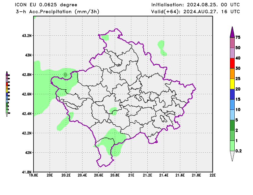The height and width of the screenshot is (195, 253).
Task: Click the light green 0.2–1 legend segment
Action: tap(232, 146)
